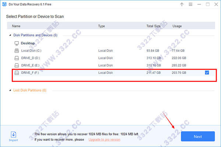Click the upward arrow update icon
The height and width of the screenshot is (147, 221).
pos(182,4)
